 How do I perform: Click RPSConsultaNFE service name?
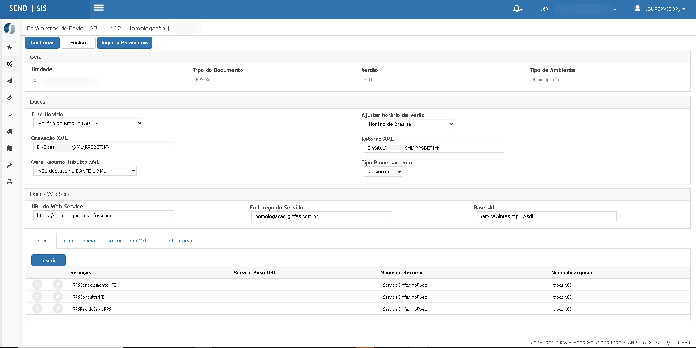click(88, 297)
